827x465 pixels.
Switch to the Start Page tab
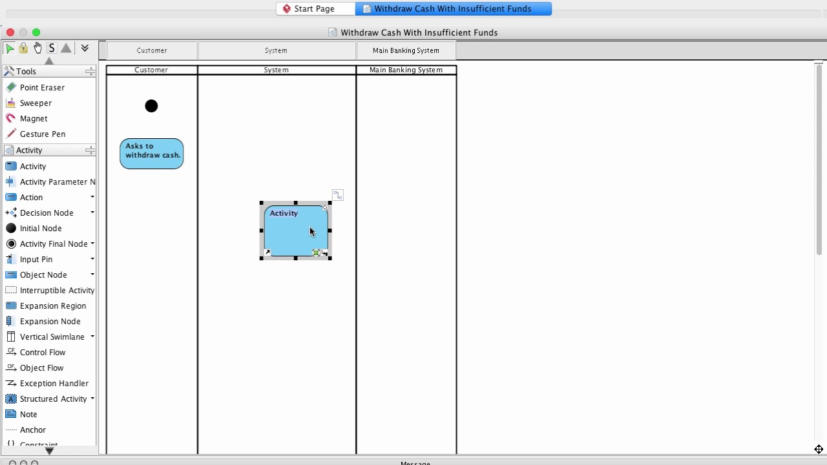[315, 8]
